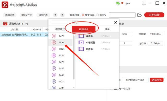Choose 低质量 128kbps preset
Image resolution: width=167 pixels, height=101 pixels.
point(97,49)
